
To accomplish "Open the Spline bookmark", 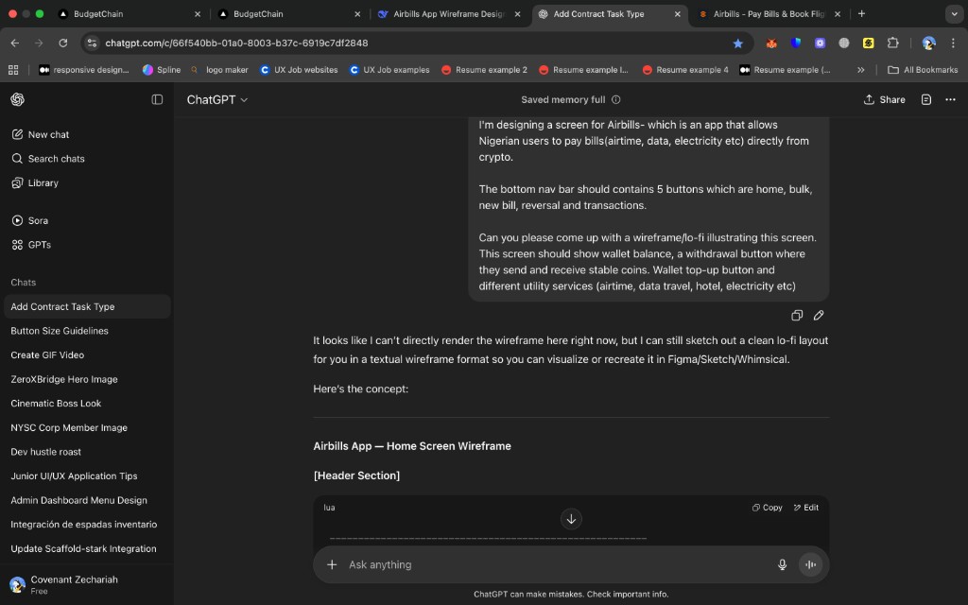I will point(162,70).
